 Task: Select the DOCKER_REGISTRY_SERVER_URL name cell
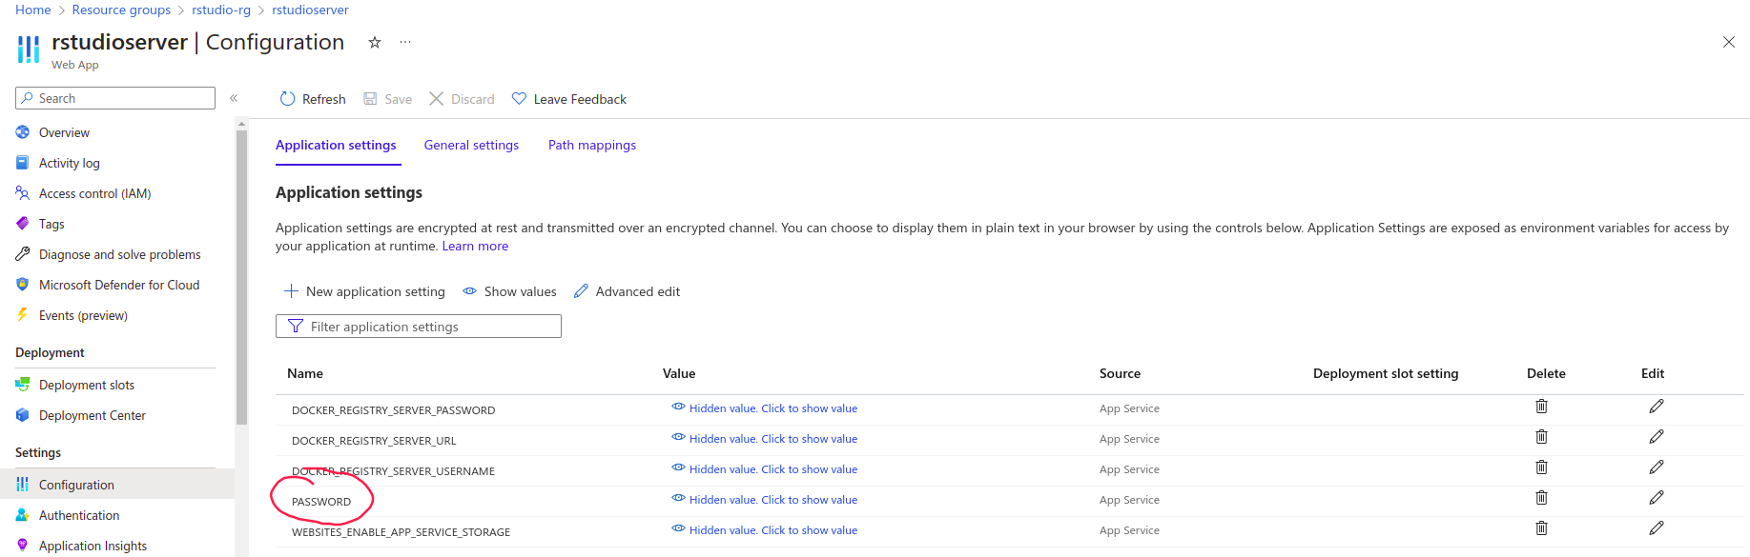pos(374,441)
